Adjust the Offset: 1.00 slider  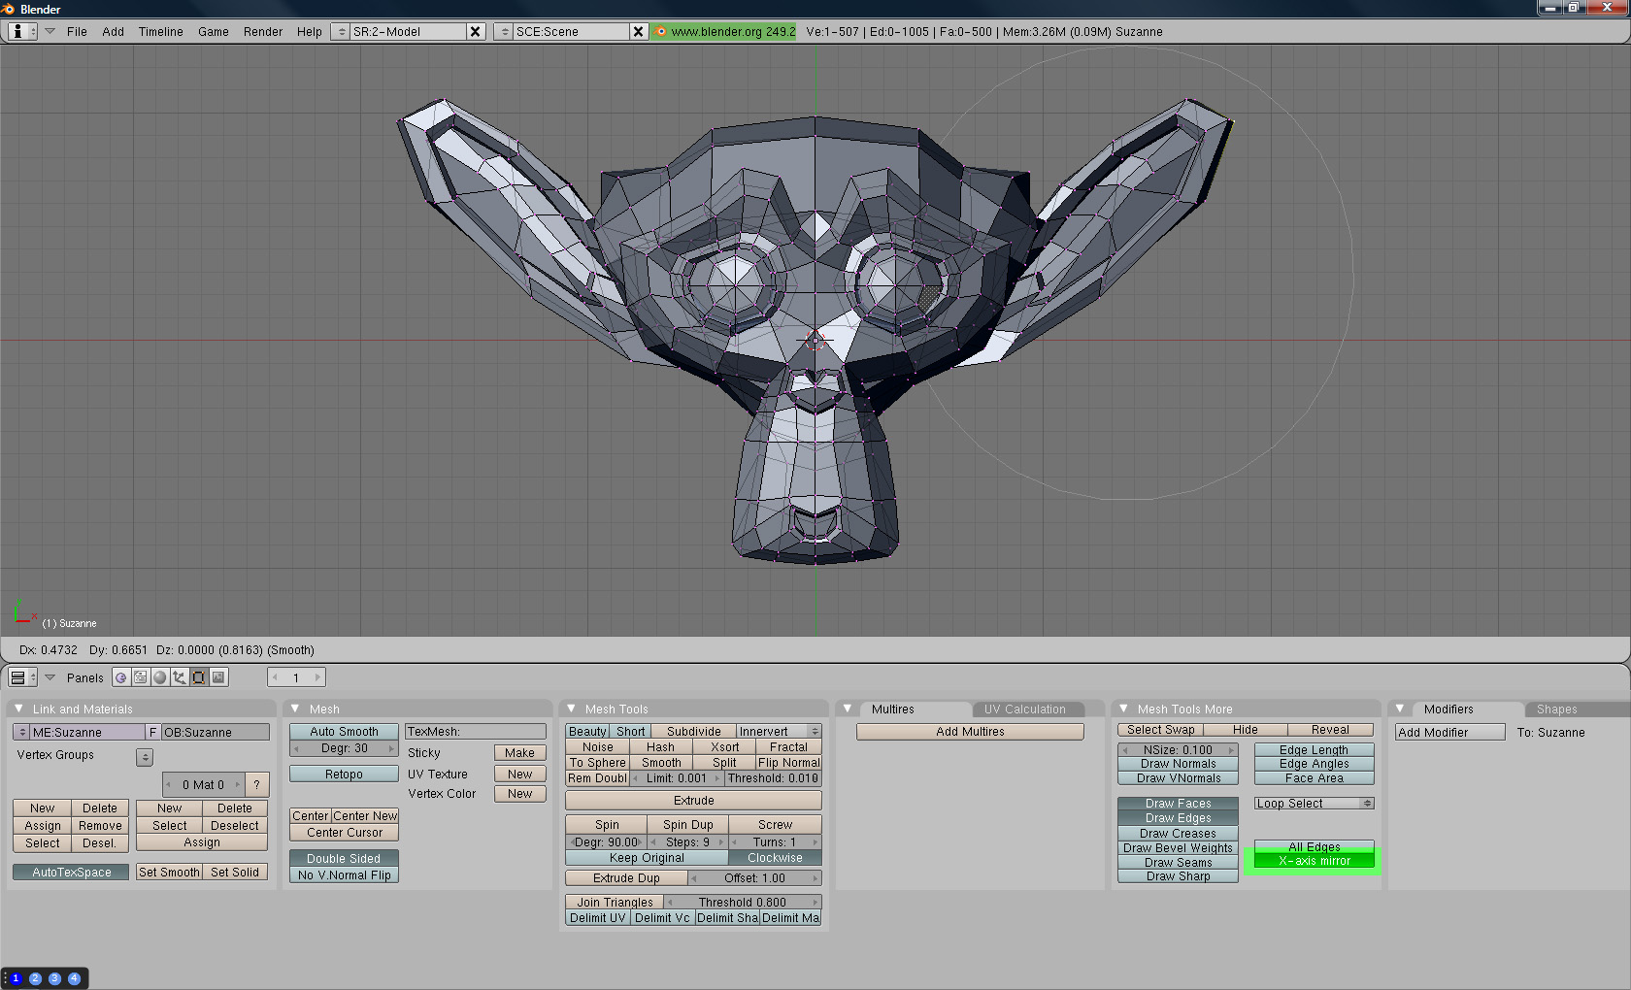pos(754,878)
